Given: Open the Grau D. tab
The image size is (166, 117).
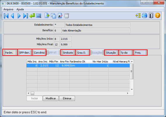Looking at the screenshot, I should click(x=83, y=53).
